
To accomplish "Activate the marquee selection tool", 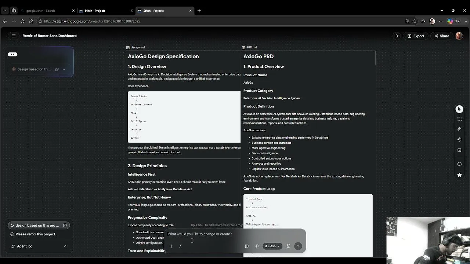I will (459, 119).
